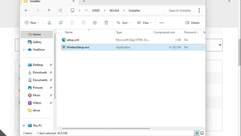Select the setup.xml file
The height and width of the screenshot is (136, 241).
tap(133, 40)
